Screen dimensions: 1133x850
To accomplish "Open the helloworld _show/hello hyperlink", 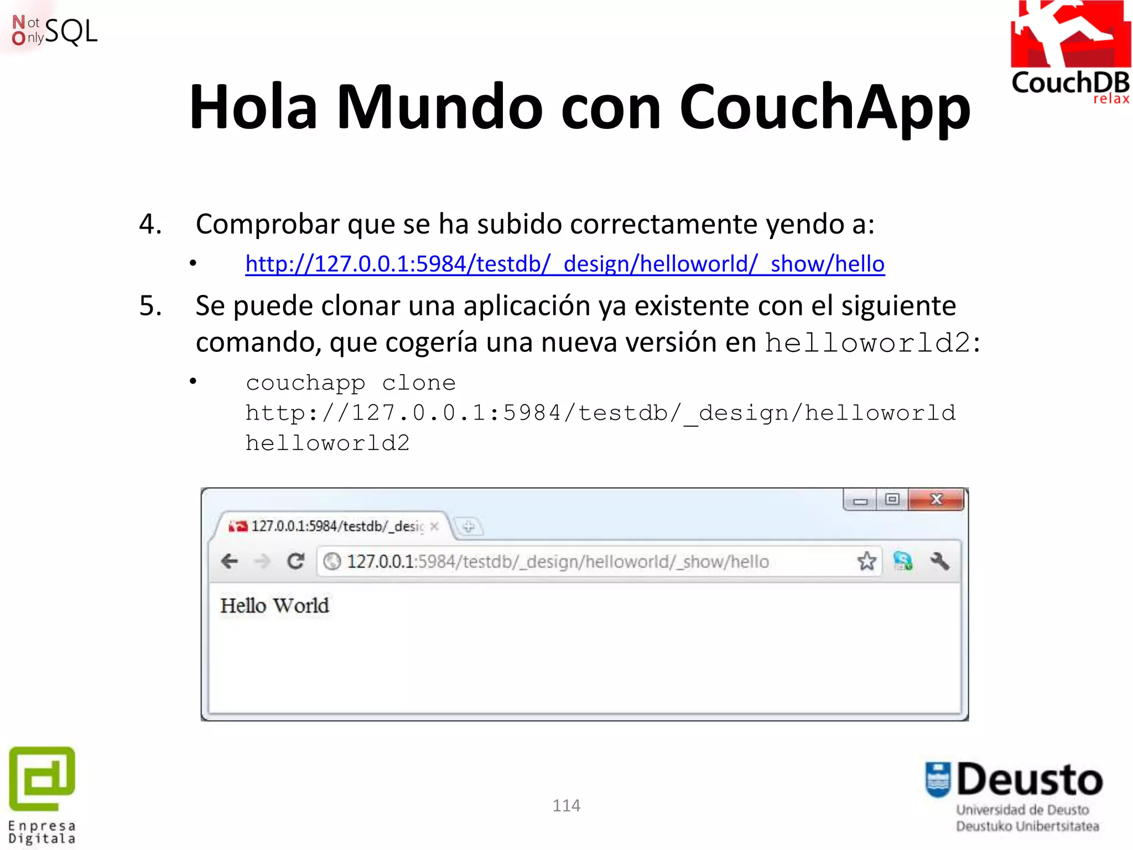I will [565, 264].
